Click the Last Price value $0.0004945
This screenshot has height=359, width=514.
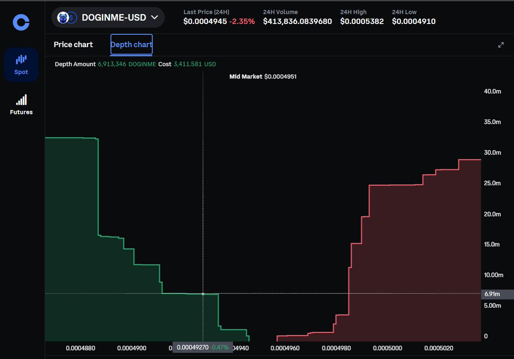click(205, 21)
